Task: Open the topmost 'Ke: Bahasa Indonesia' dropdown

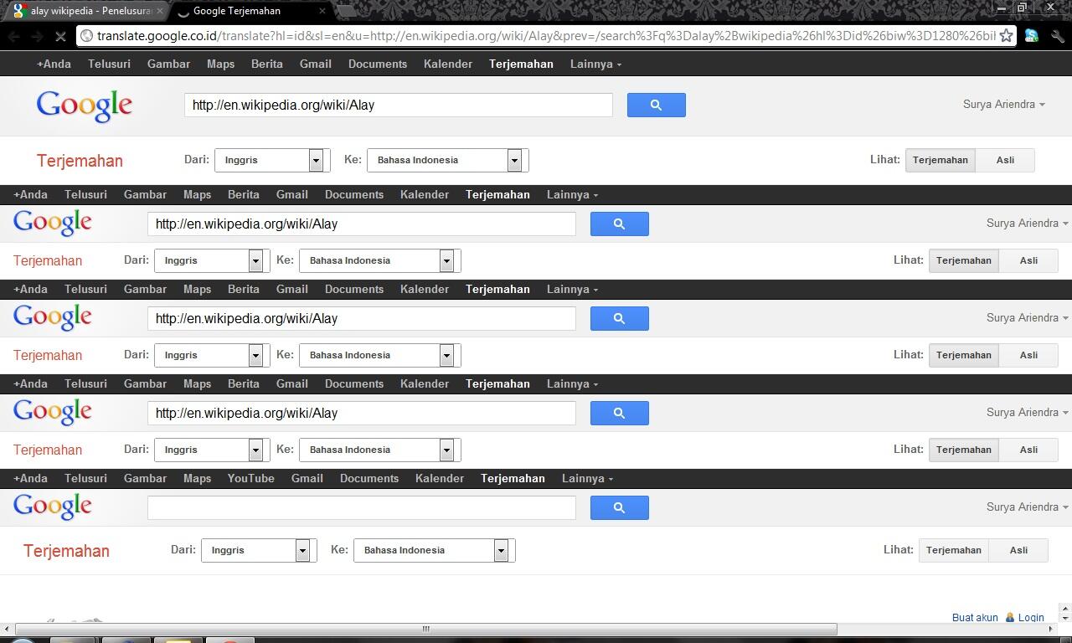Action: point(447,160)
